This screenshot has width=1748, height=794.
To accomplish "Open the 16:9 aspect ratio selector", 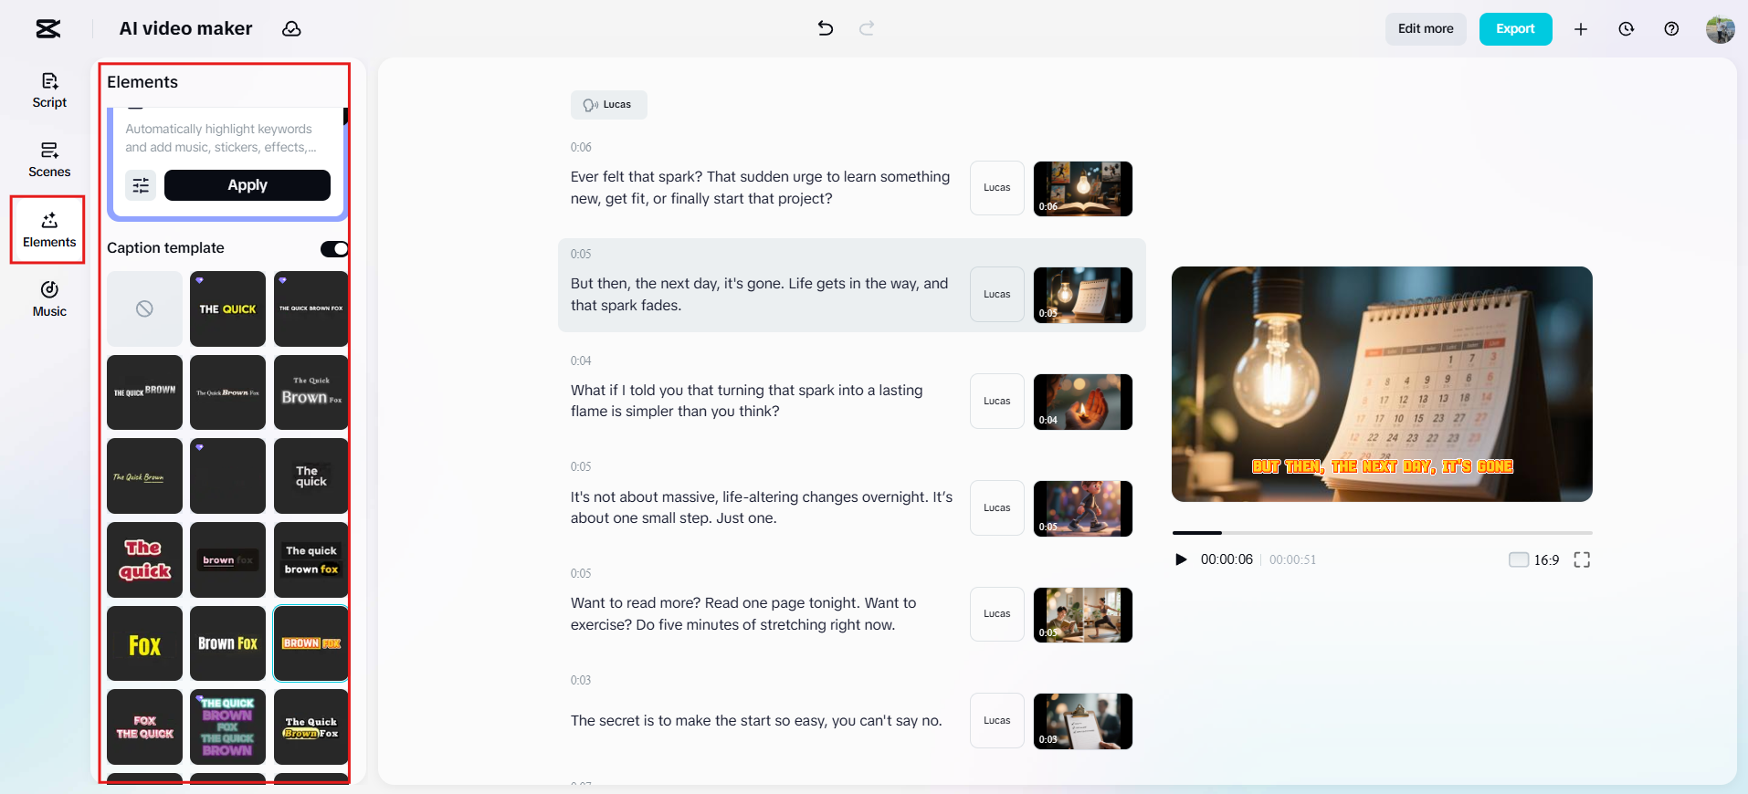I will point(1534,559).
